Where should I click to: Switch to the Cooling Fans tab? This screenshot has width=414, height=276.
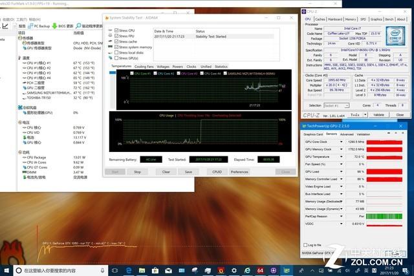pos(145,67)
